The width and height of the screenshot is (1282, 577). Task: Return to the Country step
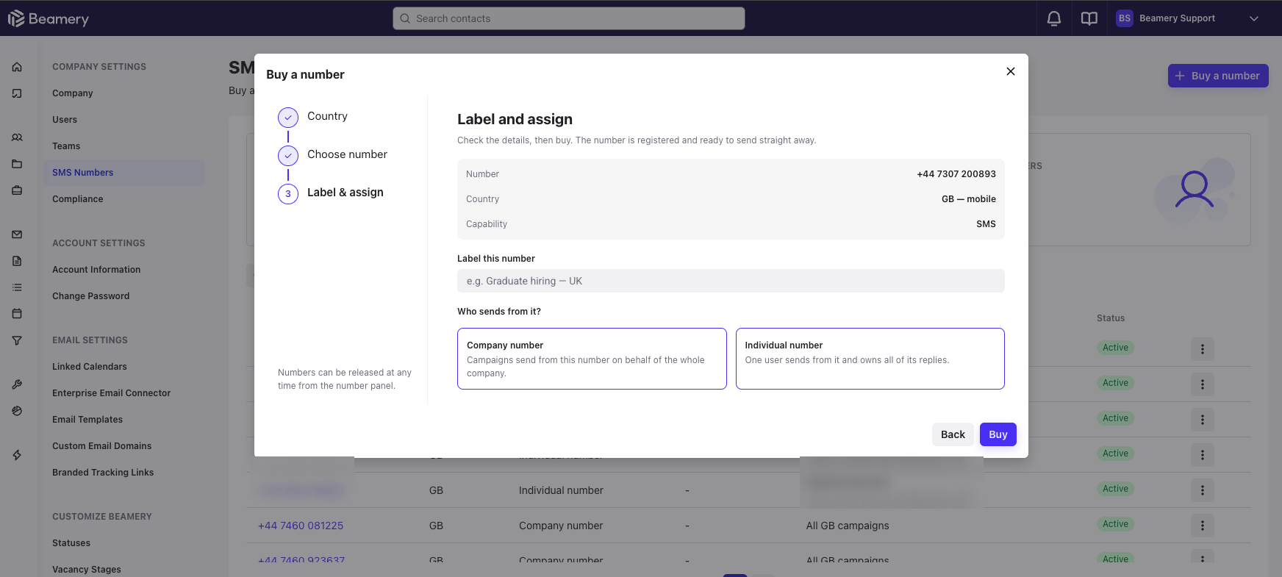(313, 117)
